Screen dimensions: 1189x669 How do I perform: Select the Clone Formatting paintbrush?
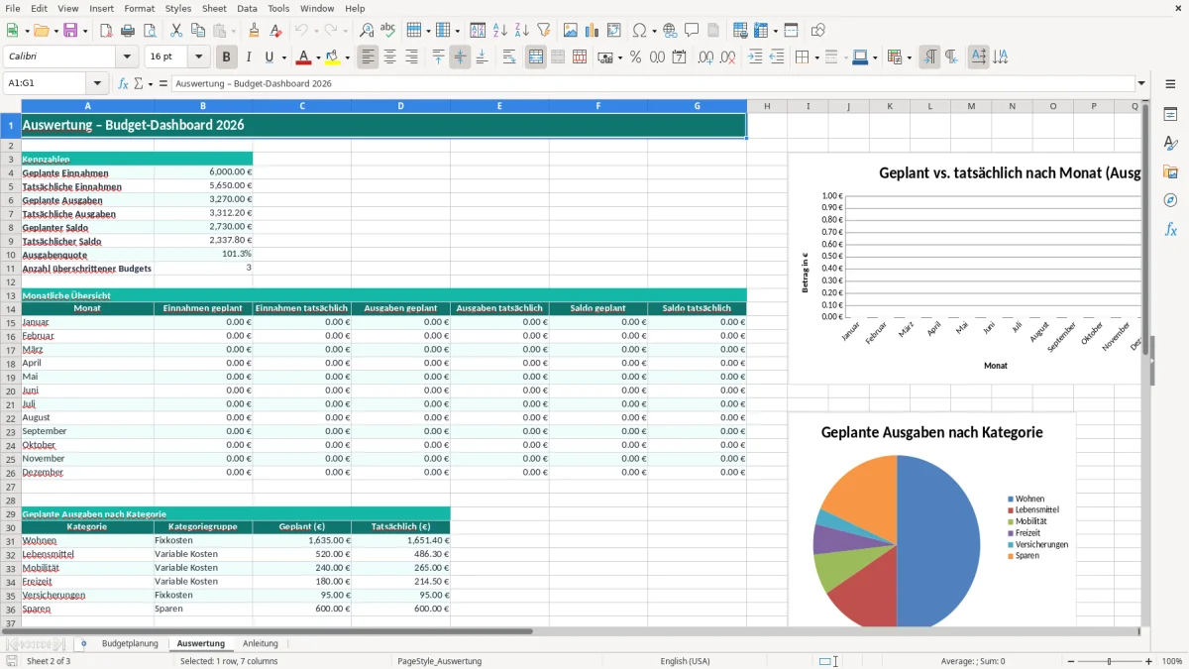tap(254, 31)
